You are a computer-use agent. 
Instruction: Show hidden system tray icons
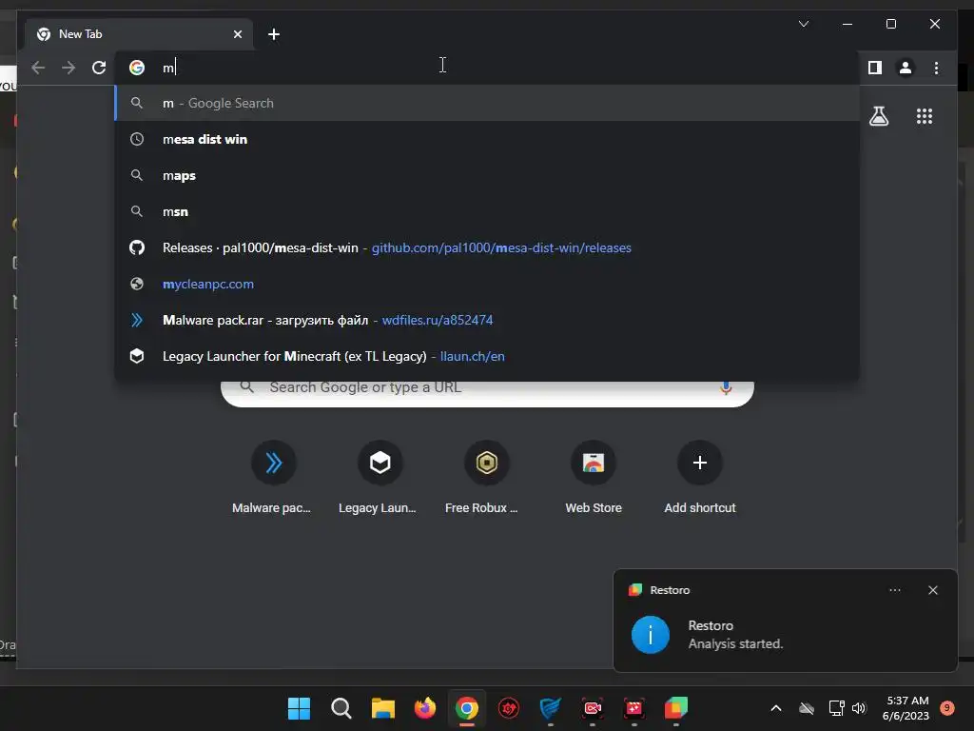(776, 708)
